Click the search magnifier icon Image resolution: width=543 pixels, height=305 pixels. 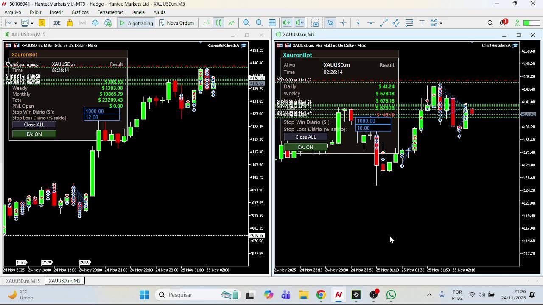(490, 23)
